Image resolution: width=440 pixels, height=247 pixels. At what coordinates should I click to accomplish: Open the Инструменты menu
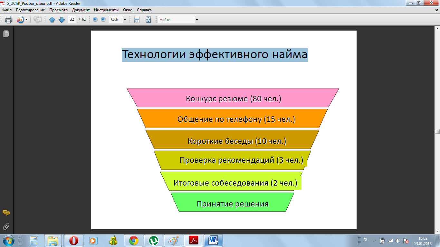tap(106, 10)
